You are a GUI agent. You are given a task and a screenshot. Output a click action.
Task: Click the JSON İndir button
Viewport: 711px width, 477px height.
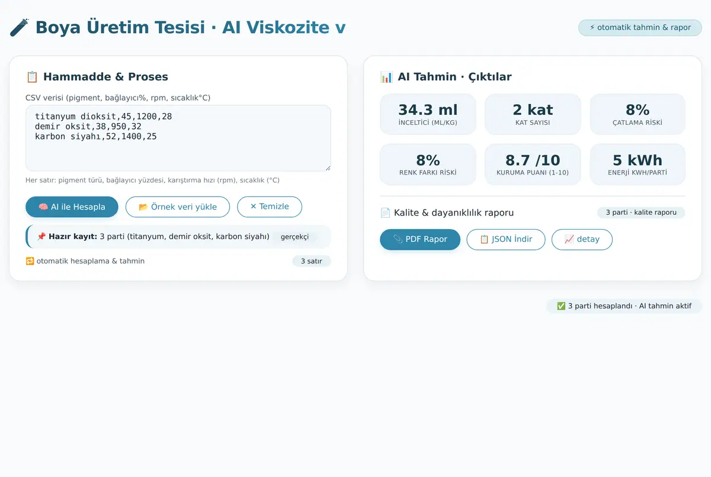coord(506,240)
